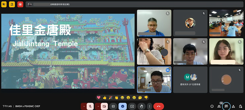
Task: Expand audio settings chevron next to microphone
Action: click(x=84, y=106)
